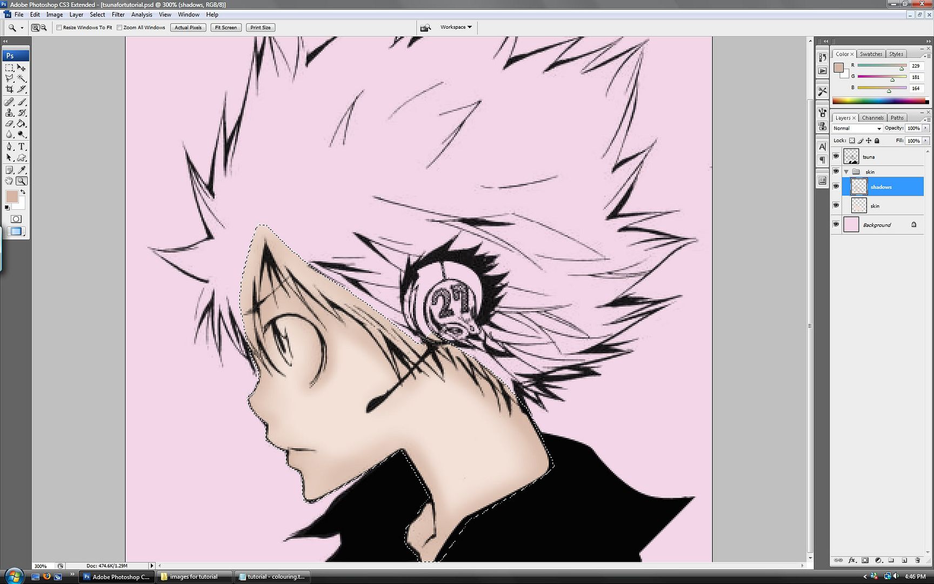Toggle lock transparent pixels
Screen dimensions: 934x584
tap(852, 141)
